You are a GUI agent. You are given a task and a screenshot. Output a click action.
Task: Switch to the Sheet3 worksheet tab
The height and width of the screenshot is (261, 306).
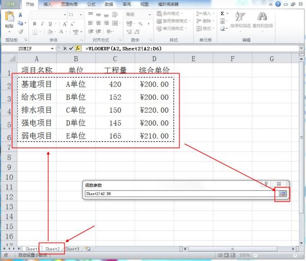click(72, 249)
